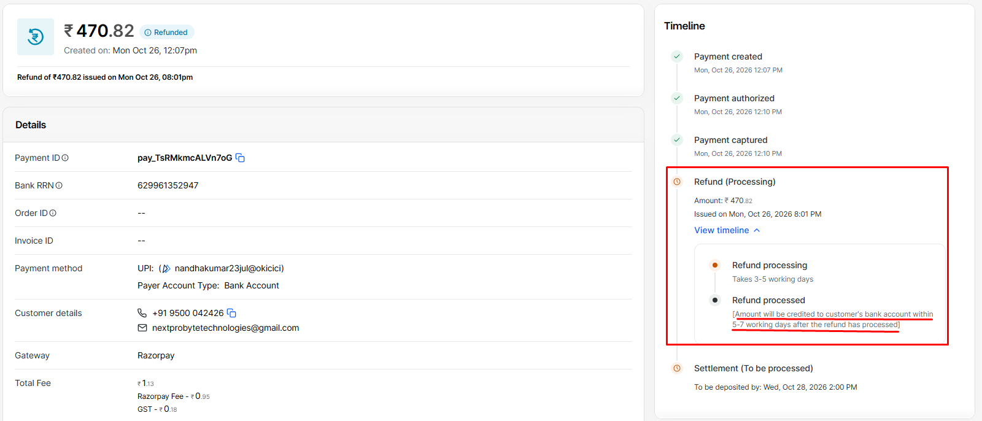982x421 pixels.
Task: Click the phone number +91 9500 042426
Action: 188,313
